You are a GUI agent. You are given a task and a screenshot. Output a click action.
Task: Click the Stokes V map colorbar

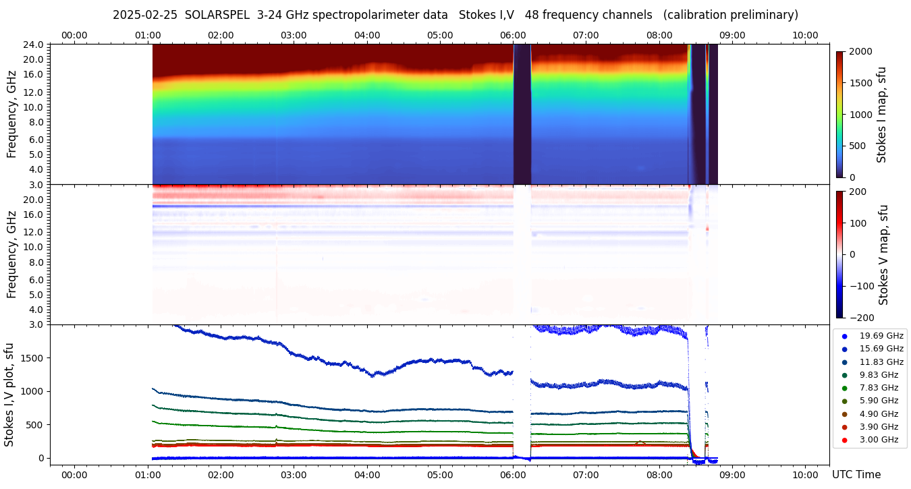tap(839, 254)
